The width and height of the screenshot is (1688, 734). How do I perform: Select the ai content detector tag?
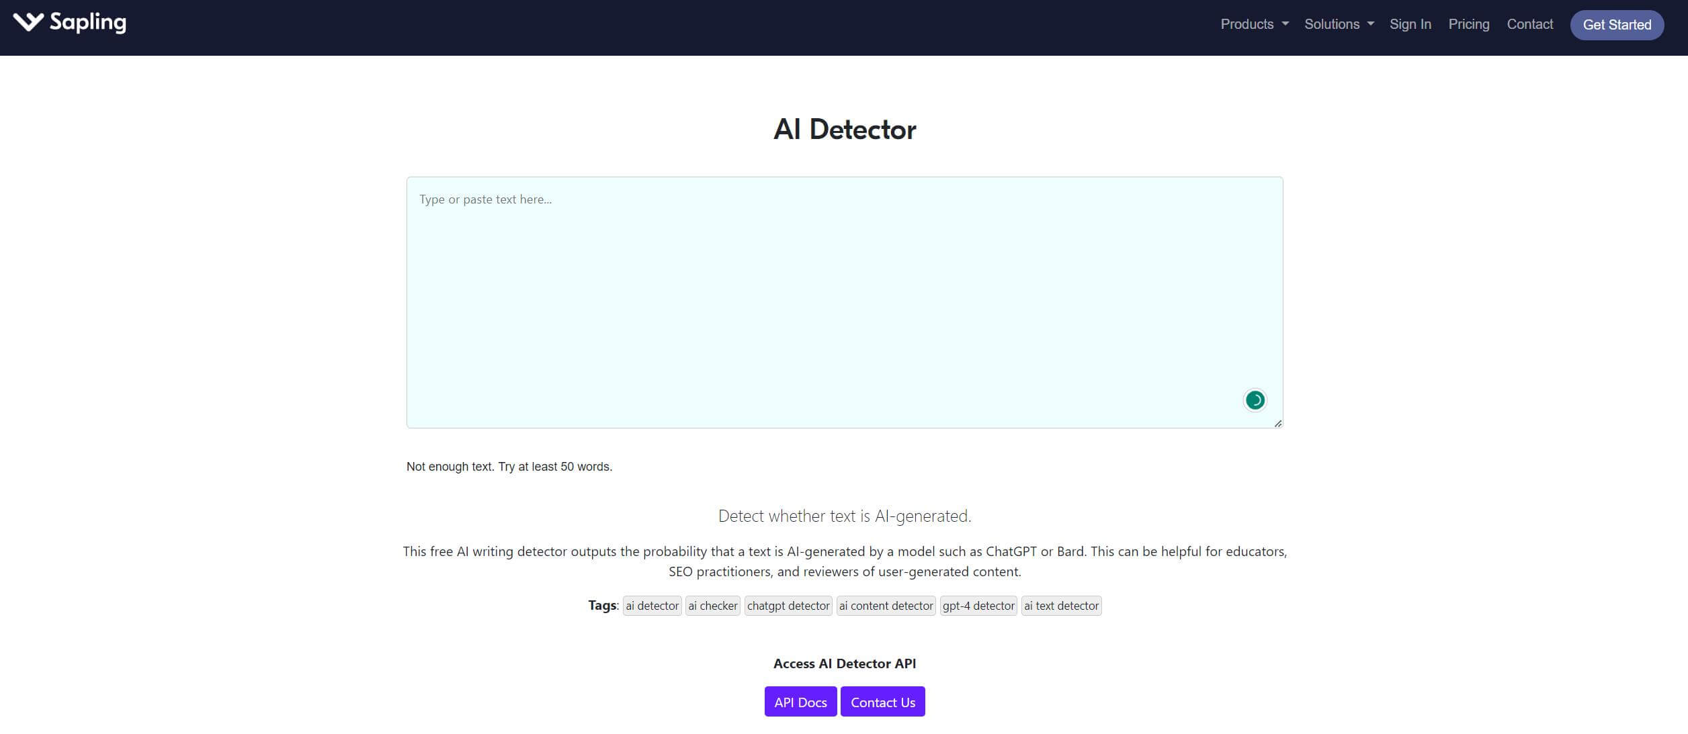click(x=886, y=605)
